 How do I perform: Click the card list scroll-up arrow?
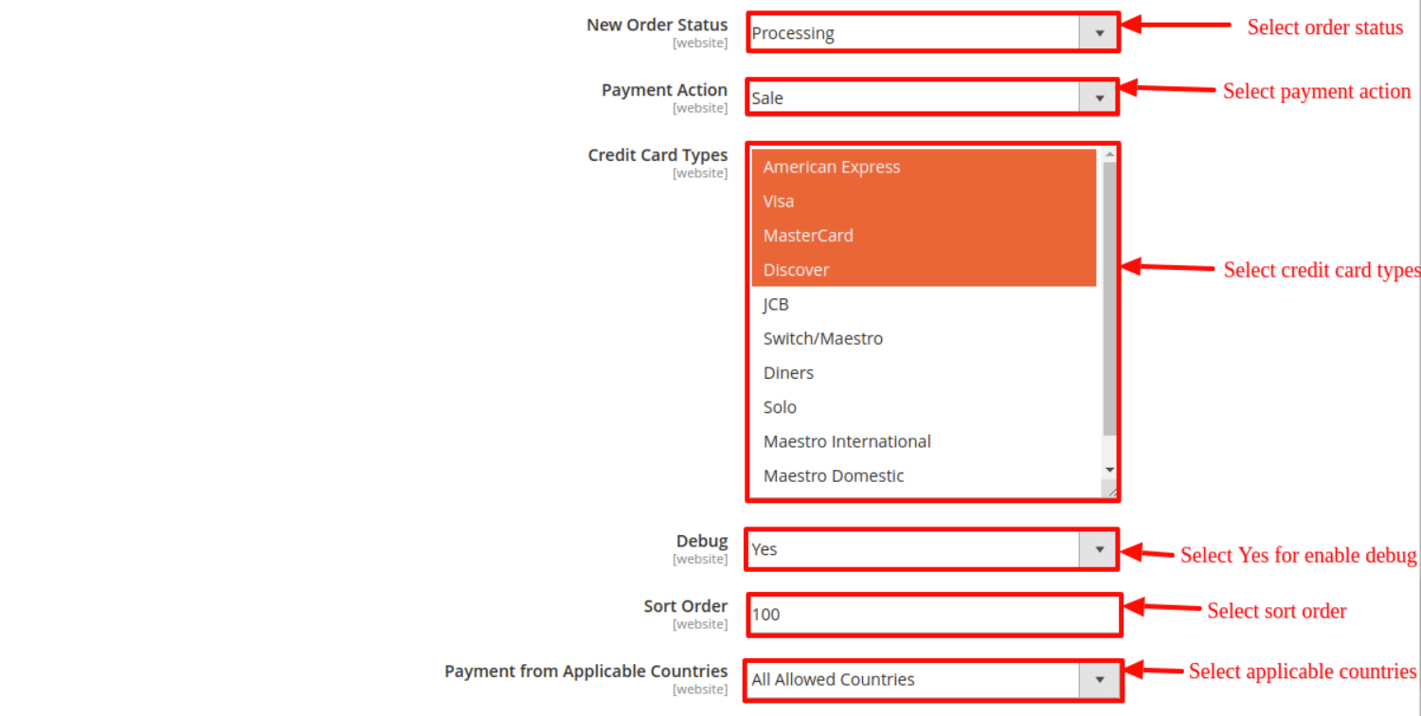1109,153
